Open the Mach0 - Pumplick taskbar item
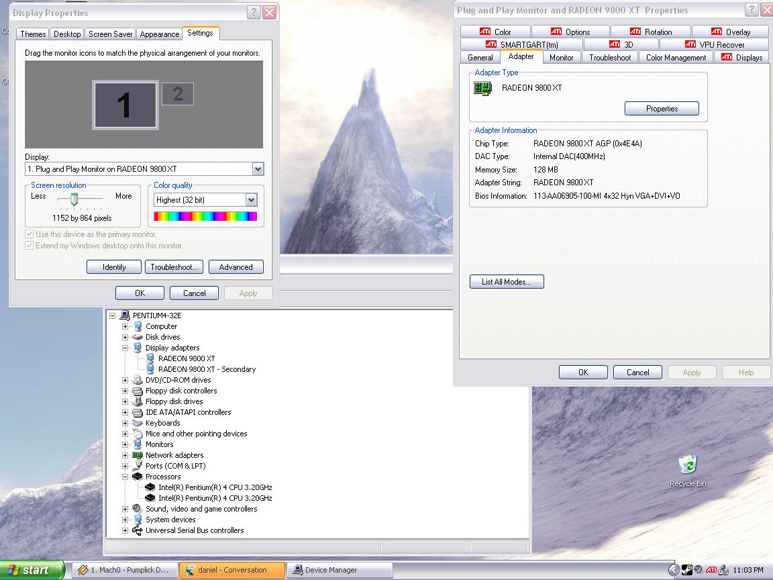This screenshot has width=773, height=580. (x=124, y=570)
